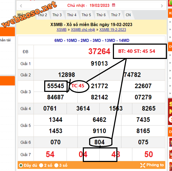Select the '2 số' radio option

click(x=41, y=165)
